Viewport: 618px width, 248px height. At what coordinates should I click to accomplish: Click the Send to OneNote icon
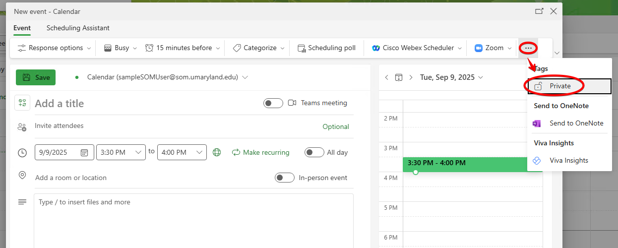pyautogui.click(x=537, y=124)
